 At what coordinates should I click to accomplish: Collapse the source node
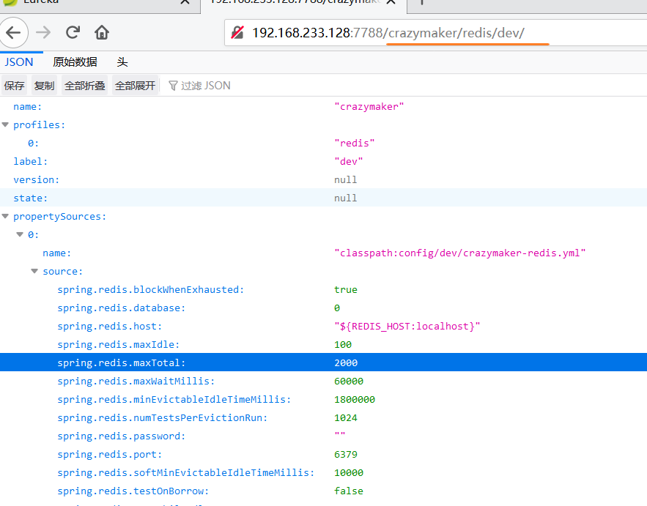point(34,271)
